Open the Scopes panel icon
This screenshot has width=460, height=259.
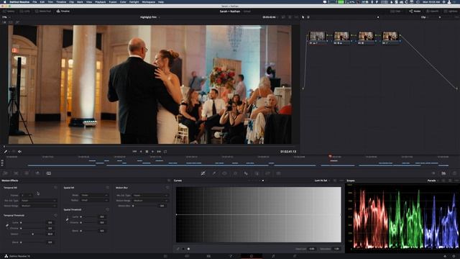click(444, 173)
